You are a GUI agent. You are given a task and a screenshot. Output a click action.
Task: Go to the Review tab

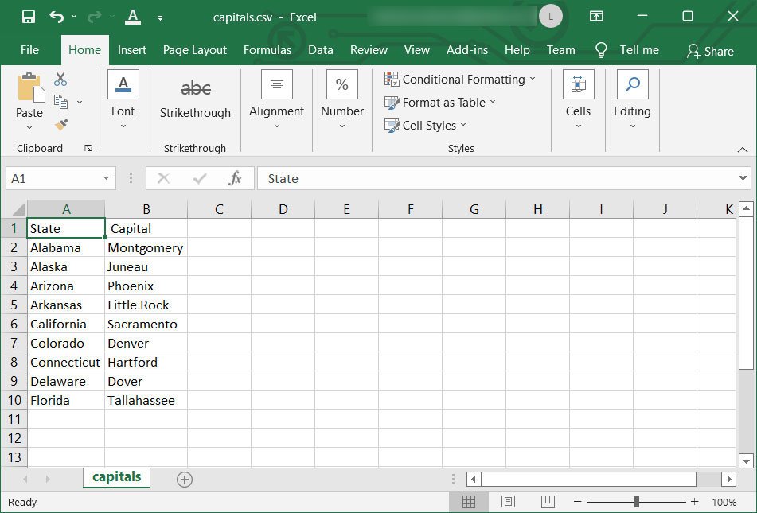(x=369, y=50)
